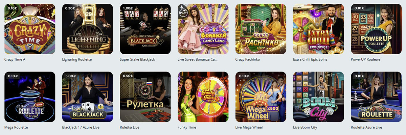Open the Mega Roulette game thumbnail
The height and width of the screenshot is (135, 406).
[x=30, y=97]
